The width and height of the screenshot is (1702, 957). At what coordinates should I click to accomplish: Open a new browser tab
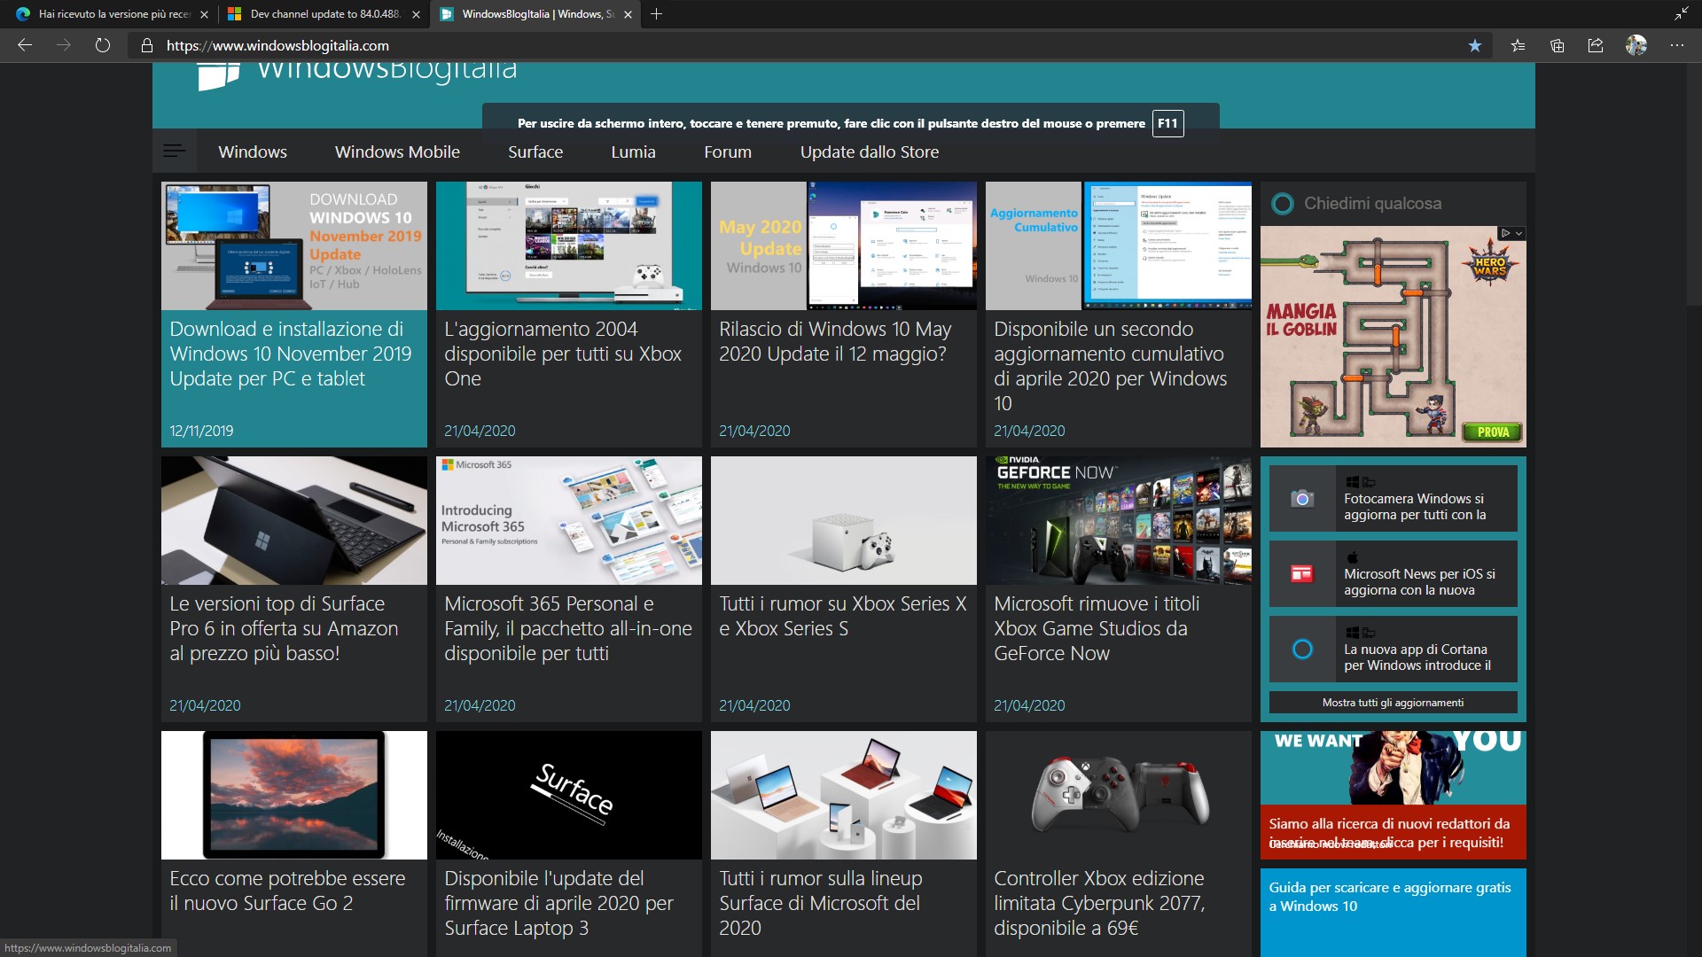tap(656, 14)
